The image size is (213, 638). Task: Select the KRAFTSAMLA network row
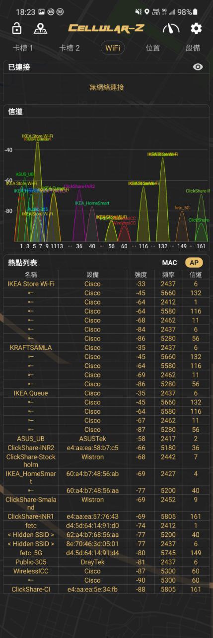pos(106,347)
